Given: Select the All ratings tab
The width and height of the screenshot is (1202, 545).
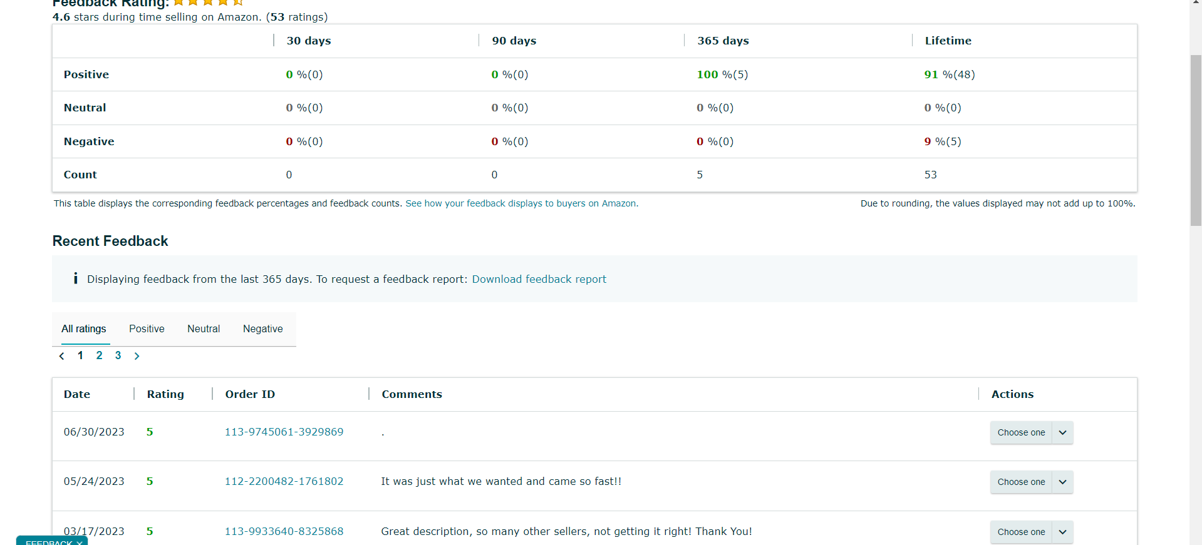Looking at the screenshot, I should click(84, 329).
